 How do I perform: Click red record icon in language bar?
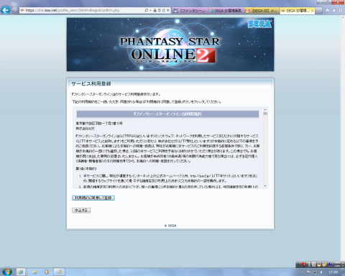(303, 264)
